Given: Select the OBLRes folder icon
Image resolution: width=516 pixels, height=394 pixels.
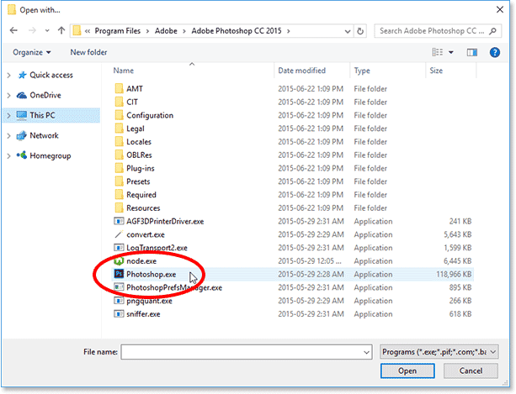Looking at the screenshot, I should [119, 155].
